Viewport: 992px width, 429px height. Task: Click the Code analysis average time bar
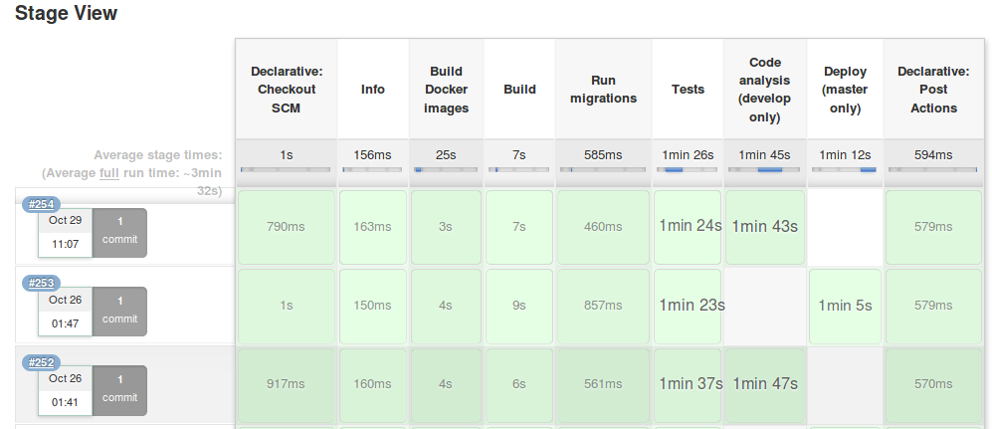pos(764,170)
